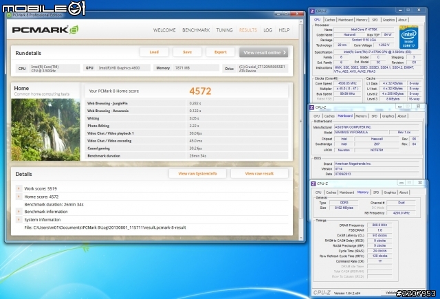The width and height of the screenshot is (440, 299).
Task: Click the result file path line
Action: pyautogui.click(x=105, y=228)
